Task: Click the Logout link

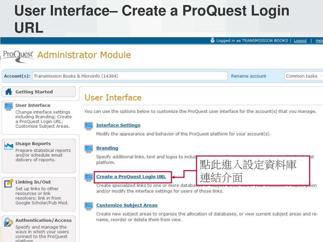Action: pyautogui.click(x=300, y=41)
